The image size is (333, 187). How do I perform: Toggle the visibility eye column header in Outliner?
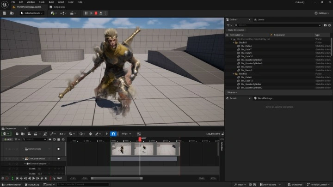click(x=228, y=35)
